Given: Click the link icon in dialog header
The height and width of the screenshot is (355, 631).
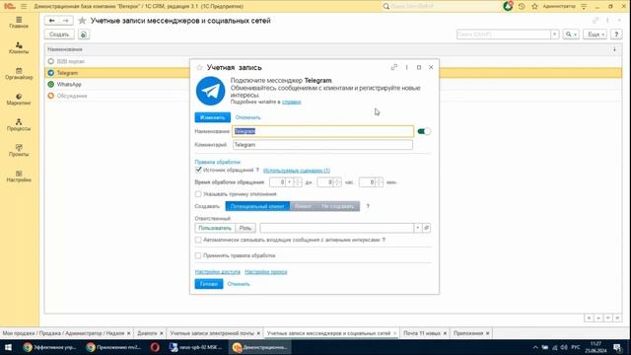Looking at the screenshot, I should (x=394, y=67).
